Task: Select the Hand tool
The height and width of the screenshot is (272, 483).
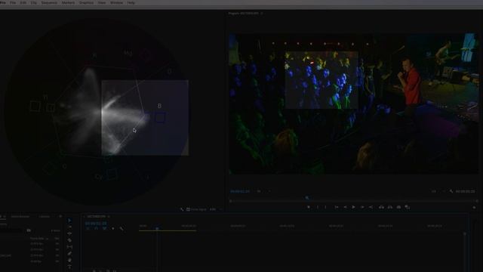Action: 69,260
